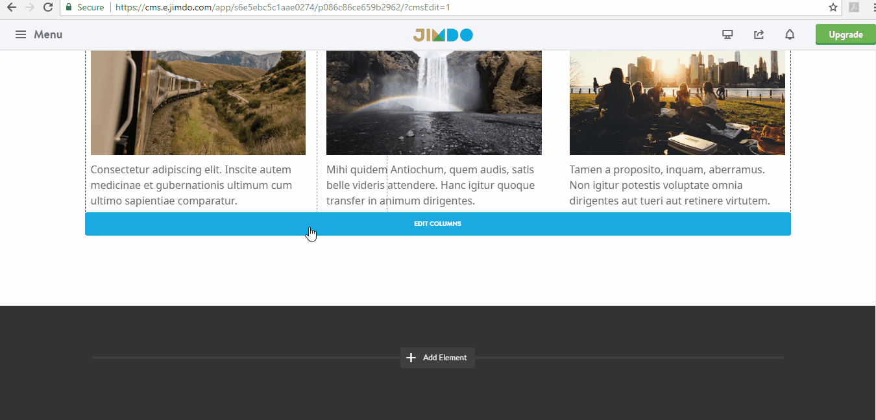This screenshot has height=420, width=876.
Task: Select the waterfall rainbow photo
Action: click(x=434, y=103)
